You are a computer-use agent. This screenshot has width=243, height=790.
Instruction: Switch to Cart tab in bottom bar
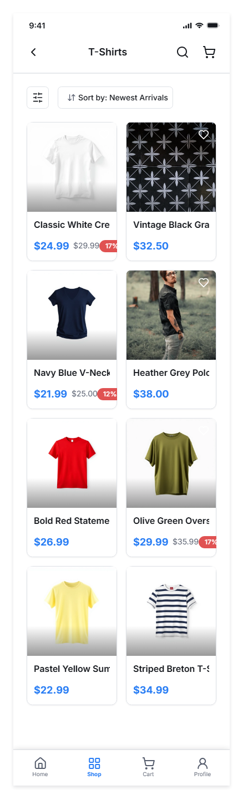click(x=148, y=767)
